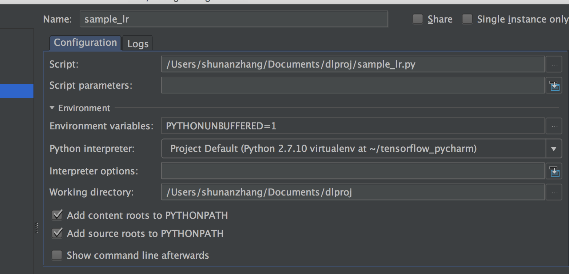Click the Name field containing sample_lr

point(234,19)
